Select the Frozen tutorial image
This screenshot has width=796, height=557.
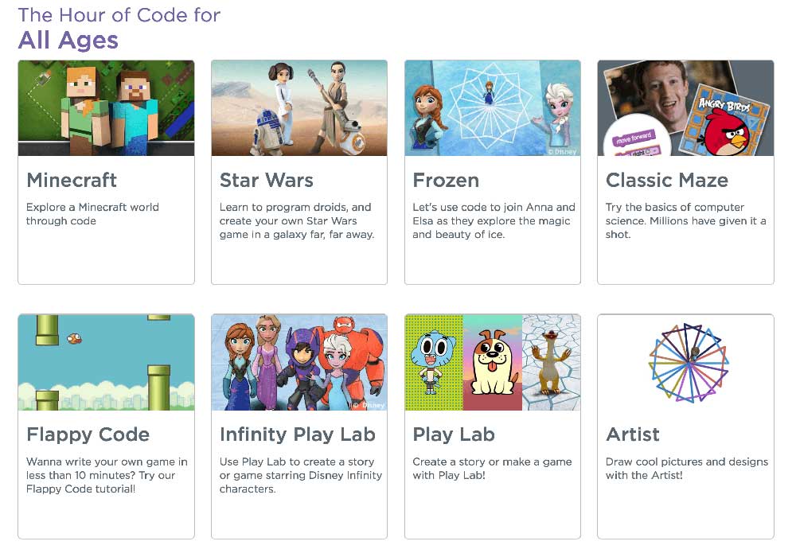[x=492, y=107]
